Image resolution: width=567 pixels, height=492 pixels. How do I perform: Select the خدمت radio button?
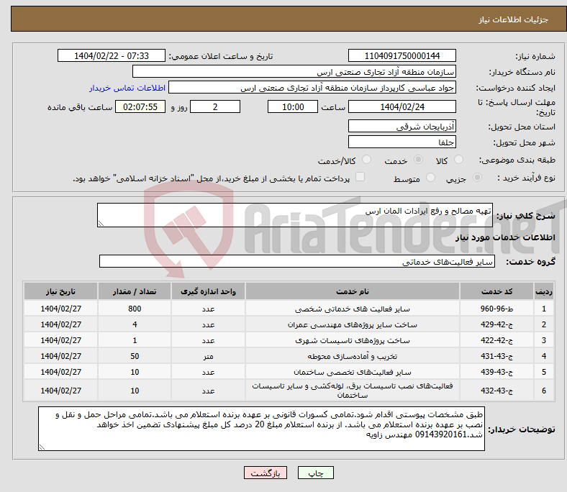point(418,160)
